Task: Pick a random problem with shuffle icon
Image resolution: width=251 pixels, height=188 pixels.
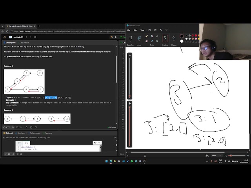Action: point(35,37)
